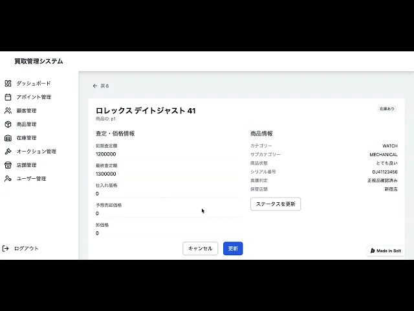Click the 保管店舗 label
The width and height of the screenshot is (414, 311).
click(x=259, y=189)
